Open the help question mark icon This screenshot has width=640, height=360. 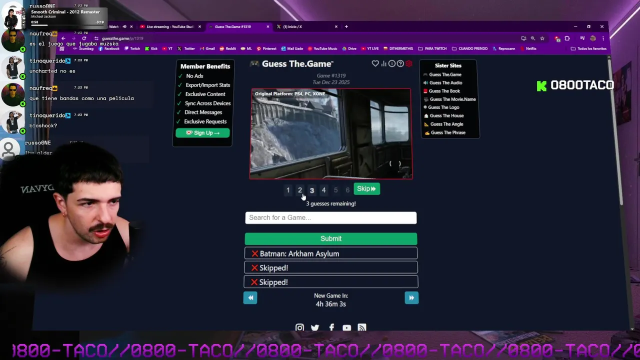click(x=400, y=63)
